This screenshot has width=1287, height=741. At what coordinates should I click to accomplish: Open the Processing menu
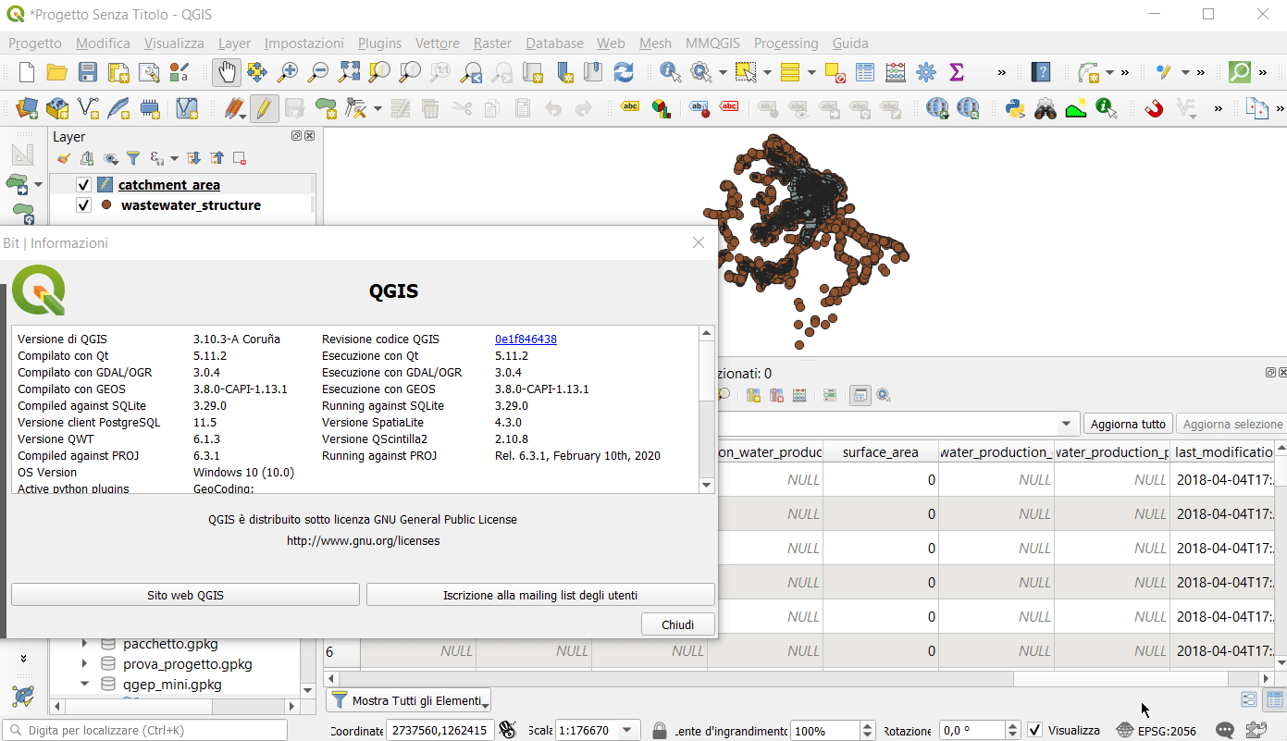(x=786, y=43)
